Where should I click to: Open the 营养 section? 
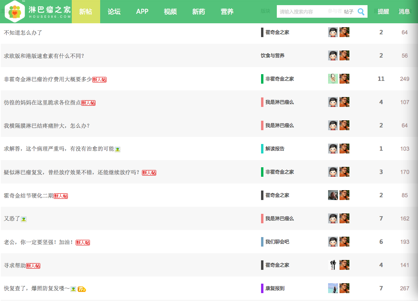pos(227,11)
